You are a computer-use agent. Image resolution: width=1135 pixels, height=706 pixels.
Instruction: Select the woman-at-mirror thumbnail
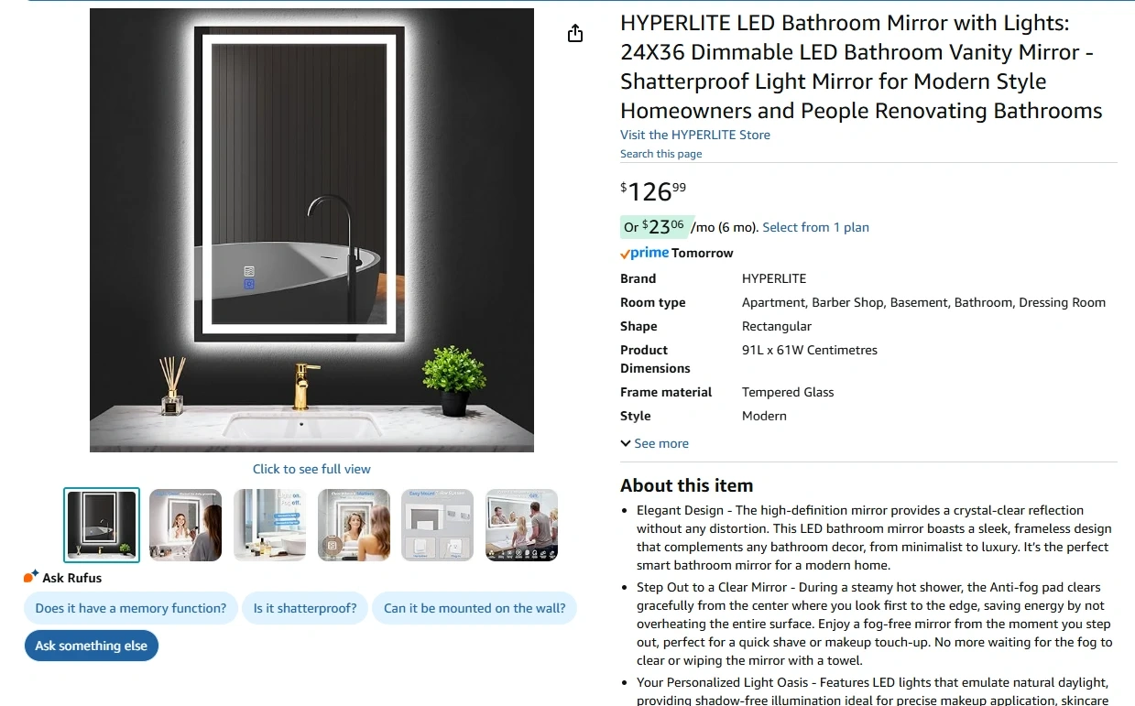[x=185, y=525]
